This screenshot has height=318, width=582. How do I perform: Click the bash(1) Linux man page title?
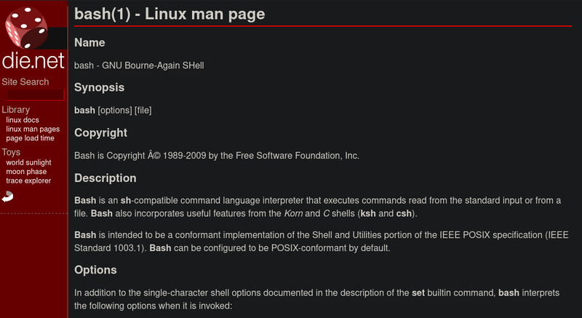pos(170,14)
